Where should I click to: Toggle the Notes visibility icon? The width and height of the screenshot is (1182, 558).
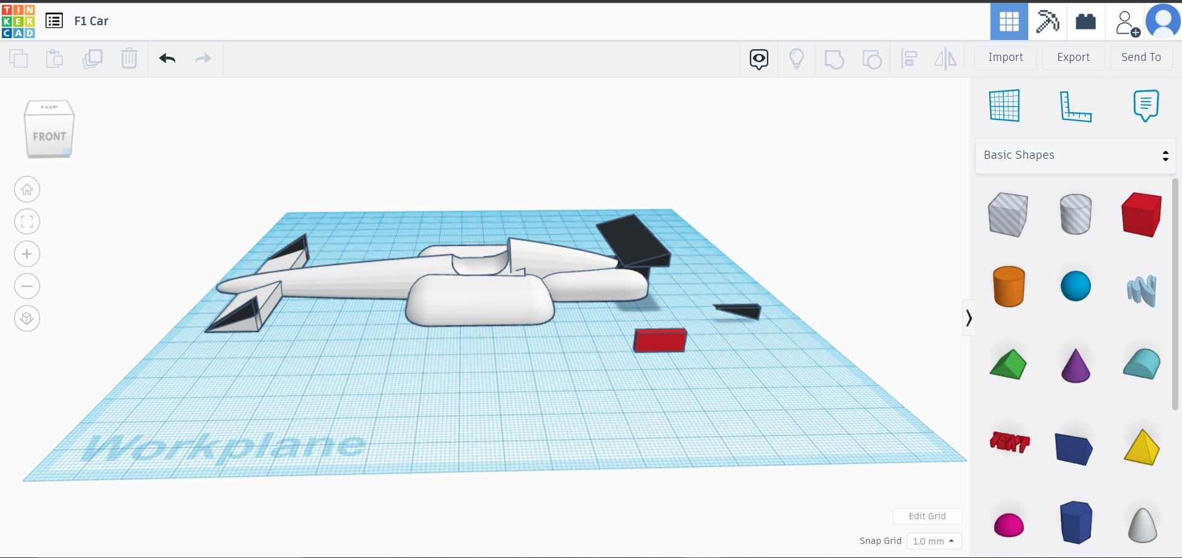point(759,59)
